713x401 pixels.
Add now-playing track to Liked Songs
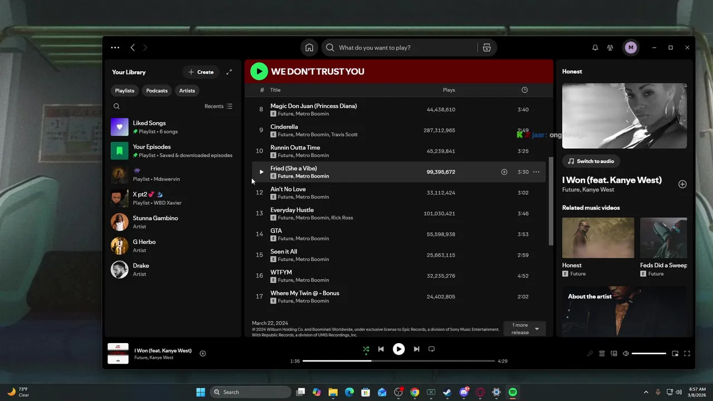(203, 354)
